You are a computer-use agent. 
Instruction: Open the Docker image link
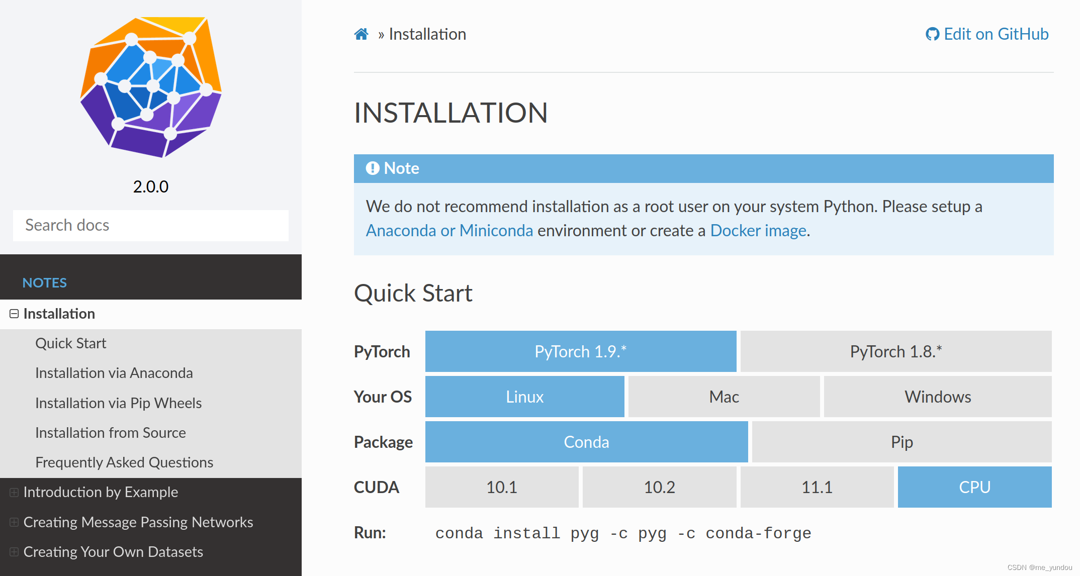point(758,231)
